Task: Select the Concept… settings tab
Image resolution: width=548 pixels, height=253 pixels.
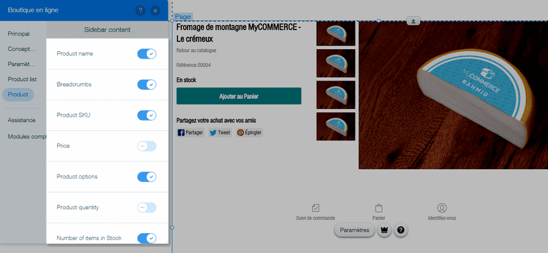Action: 22,49
